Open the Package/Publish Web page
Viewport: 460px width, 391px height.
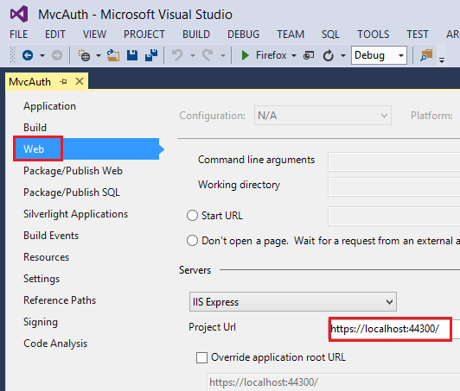click(x=73, y=171)
